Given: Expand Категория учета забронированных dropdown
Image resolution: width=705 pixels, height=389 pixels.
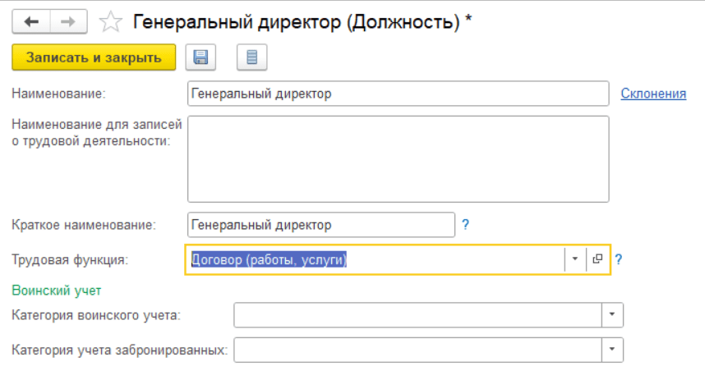Looking at the screenshot, I should coord(612,350).
